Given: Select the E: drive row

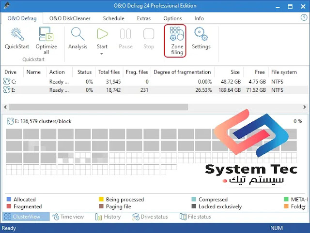Looking at the screenshot, I should point(155,90).
